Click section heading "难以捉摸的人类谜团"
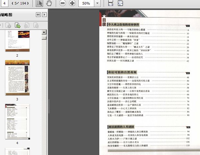This screenshot has width=200, height=155. pos(121,127)
